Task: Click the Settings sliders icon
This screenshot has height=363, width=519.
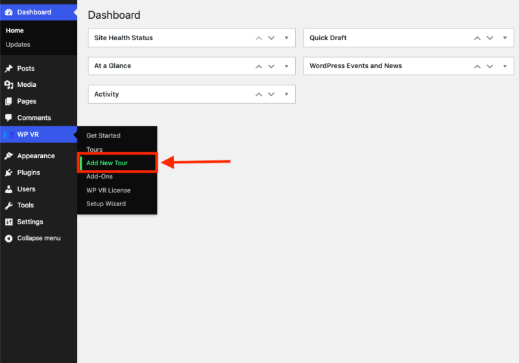Action: tap(8, 222)
